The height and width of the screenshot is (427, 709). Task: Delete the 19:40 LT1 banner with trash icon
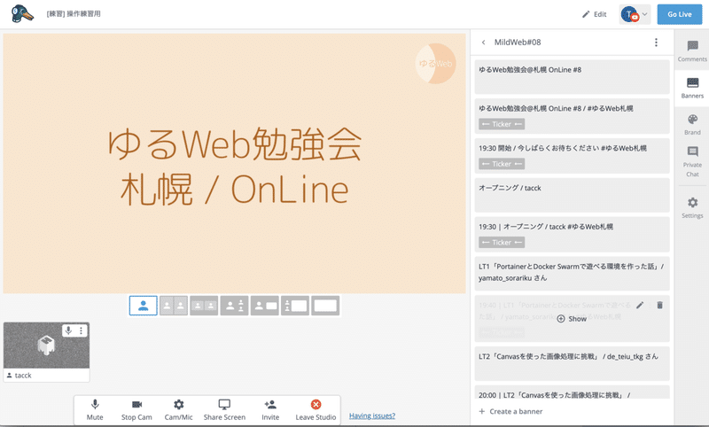(x=659, y=305)
